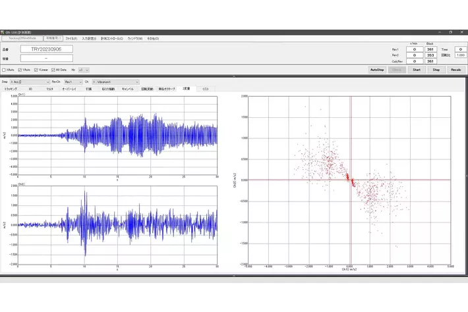Expand the Ch dropdown showing VibrationX
The width and height of the screenshot is (468, 312).
point(115,82)
